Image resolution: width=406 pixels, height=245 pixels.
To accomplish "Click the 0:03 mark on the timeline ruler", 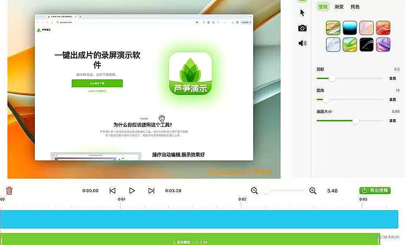I will click(363, 199).
